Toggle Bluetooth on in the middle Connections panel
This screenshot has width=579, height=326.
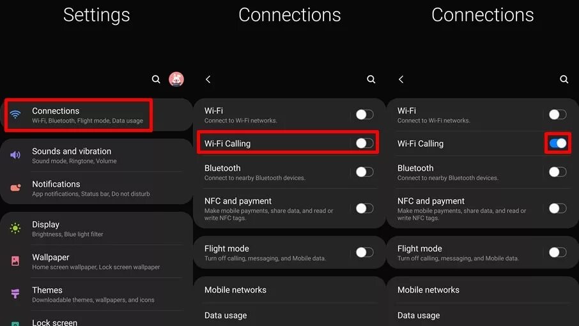(364, 172)
